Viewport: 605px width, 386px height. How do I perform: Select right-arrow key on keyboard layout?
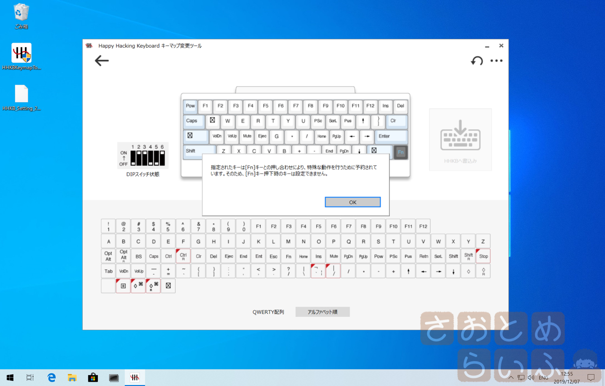tap(367, 137)
